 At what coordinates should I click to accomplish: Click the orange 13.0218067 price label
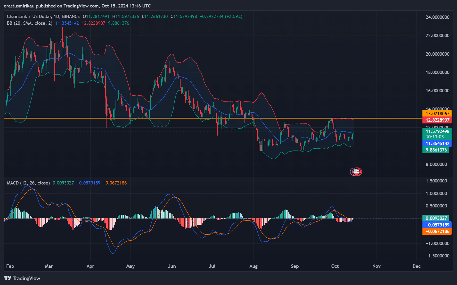437,113
